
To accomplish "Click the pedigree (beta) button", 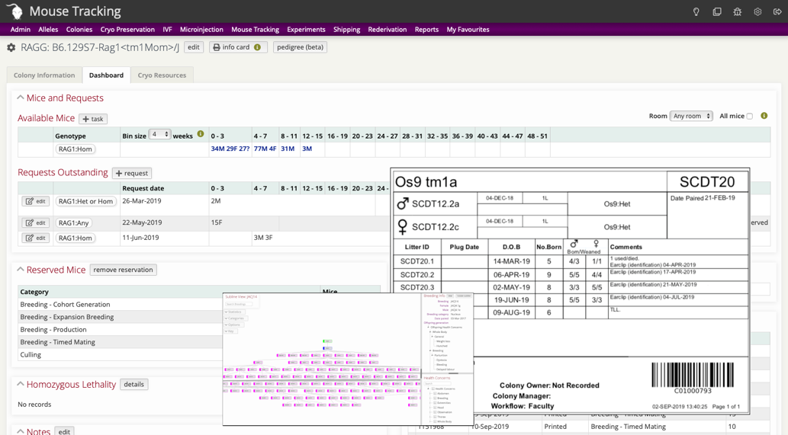I will point(300,47).
